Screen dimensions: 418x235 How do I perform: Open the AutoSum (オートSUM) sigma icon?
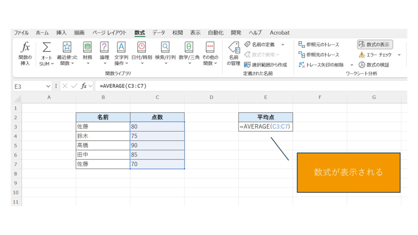47,48
